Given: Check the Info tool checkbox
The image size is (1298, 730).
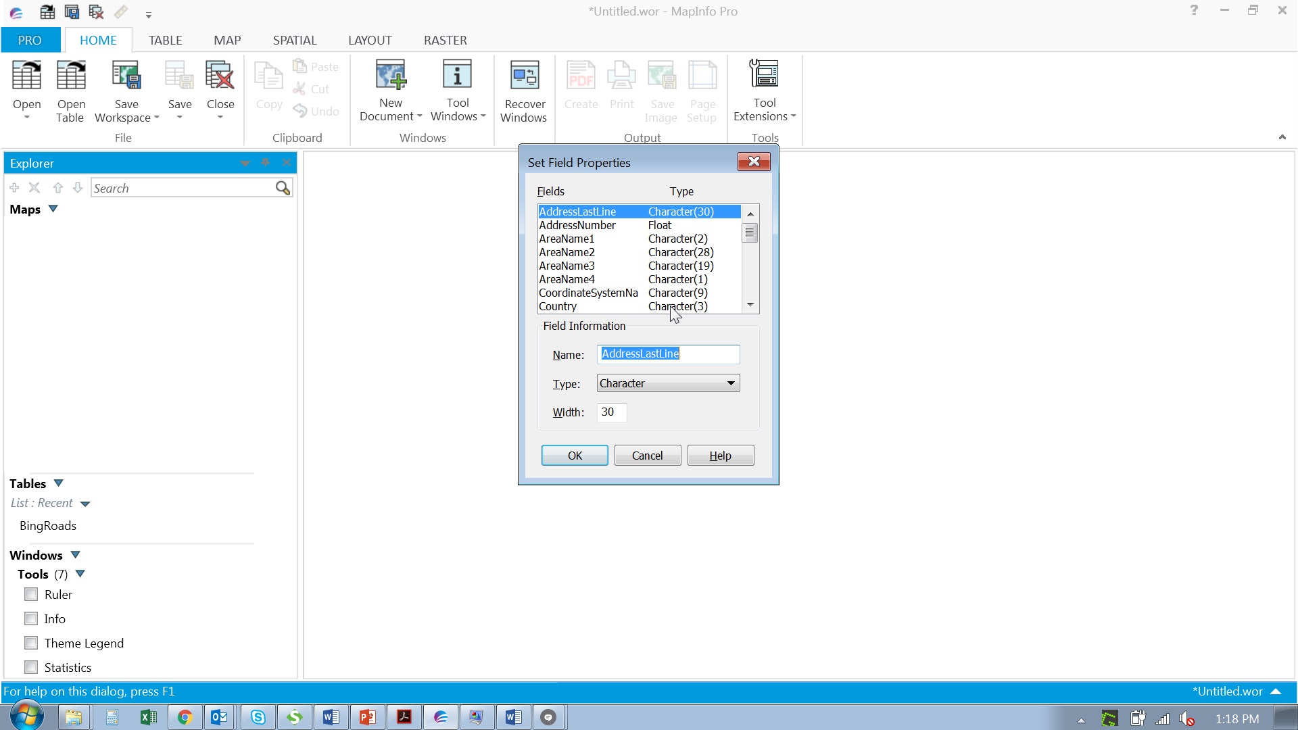Looking at the screenshot, I should (30, 618).
